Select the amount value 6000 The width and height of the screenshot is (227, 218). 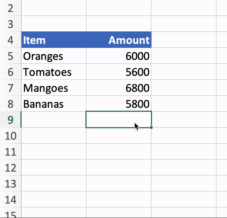point(119,56)
